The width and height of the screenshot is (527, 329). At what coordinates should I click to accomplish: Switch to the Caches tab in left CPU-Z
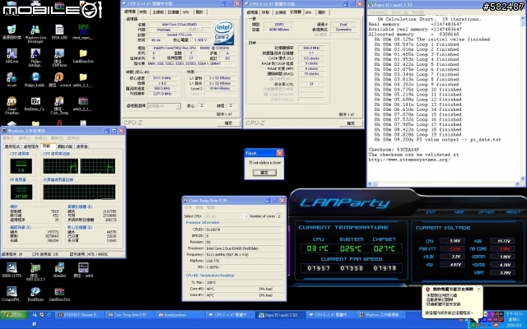pyautogui.click(x=143, y=12)
